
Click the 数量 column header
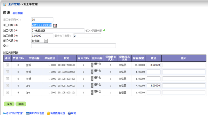pos(154,58)
